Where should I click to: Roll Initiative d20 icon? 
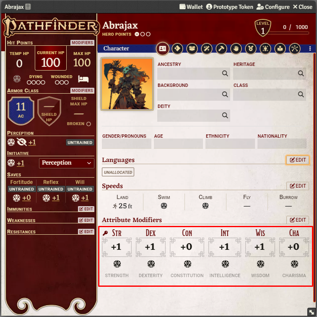tap(11, 163)
